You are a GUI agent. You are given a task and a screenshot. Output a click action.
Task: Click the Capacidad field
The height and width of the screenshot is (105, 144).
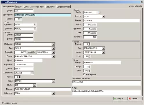tap(24, 64)
